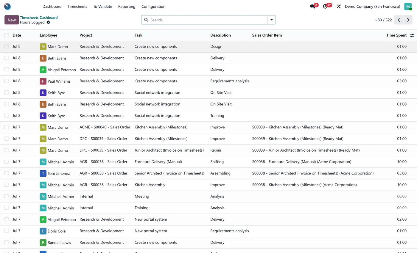The height and width of the screenshot is (253, 417).
Task: Open the debug tools wrench icon
Action: click(x=339, y=7)
